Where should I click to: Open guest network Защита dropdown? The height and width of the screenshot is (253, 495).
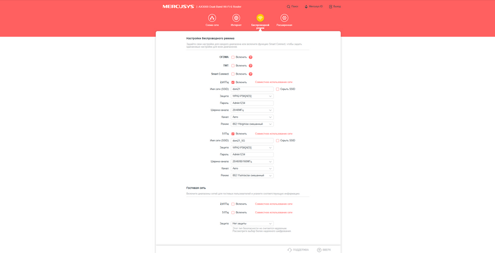pyautogui.click(x=252, y=224)
